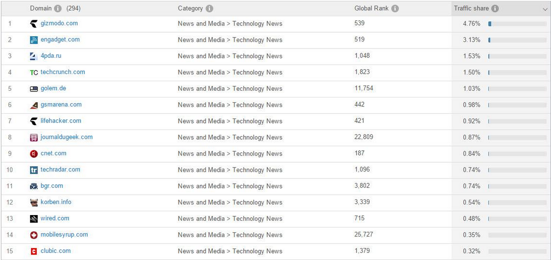The width and height of the screenshot is (551, 260).
Task: Click the gizmodo.com traffic share bar
Action: (517, 24)
